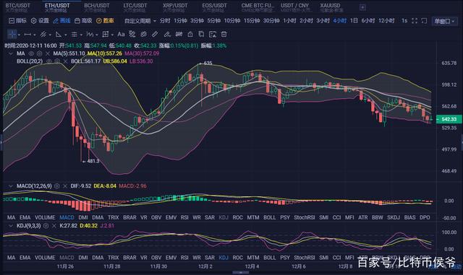Click the 481.3 low price marker
This screenshot has height=275, width=463.
[91, 161]
